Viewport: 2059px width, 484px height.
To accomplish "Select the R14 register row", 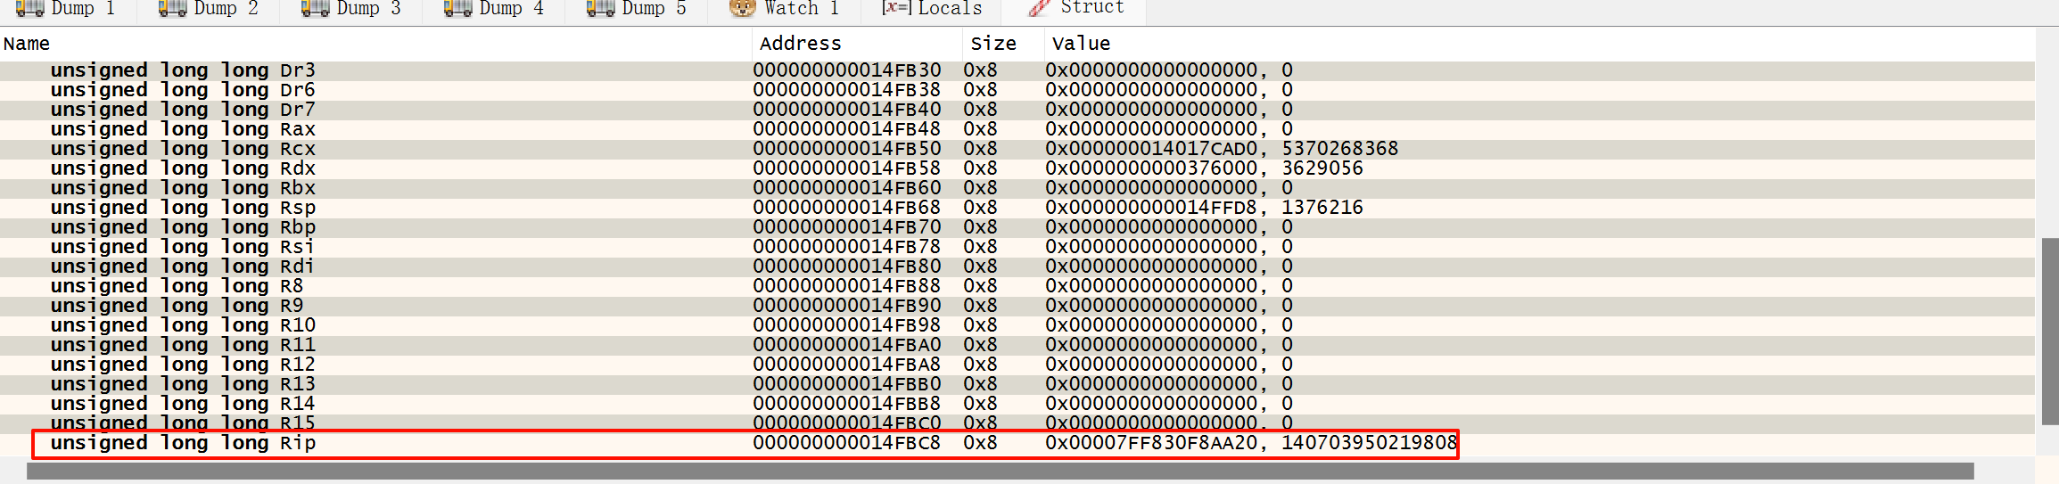I will click(x=1017, y=404).
